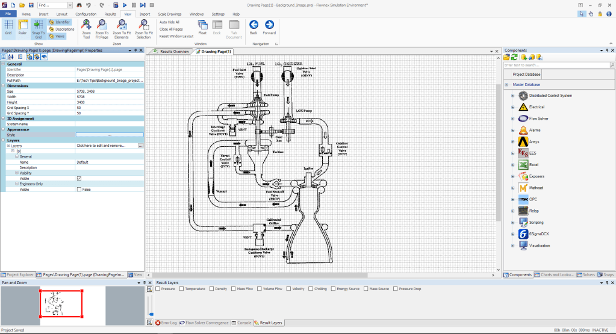616x334 pixels.
Task: Open the Scale Drawings ribbon tab
Action: (x=171, y=13)
